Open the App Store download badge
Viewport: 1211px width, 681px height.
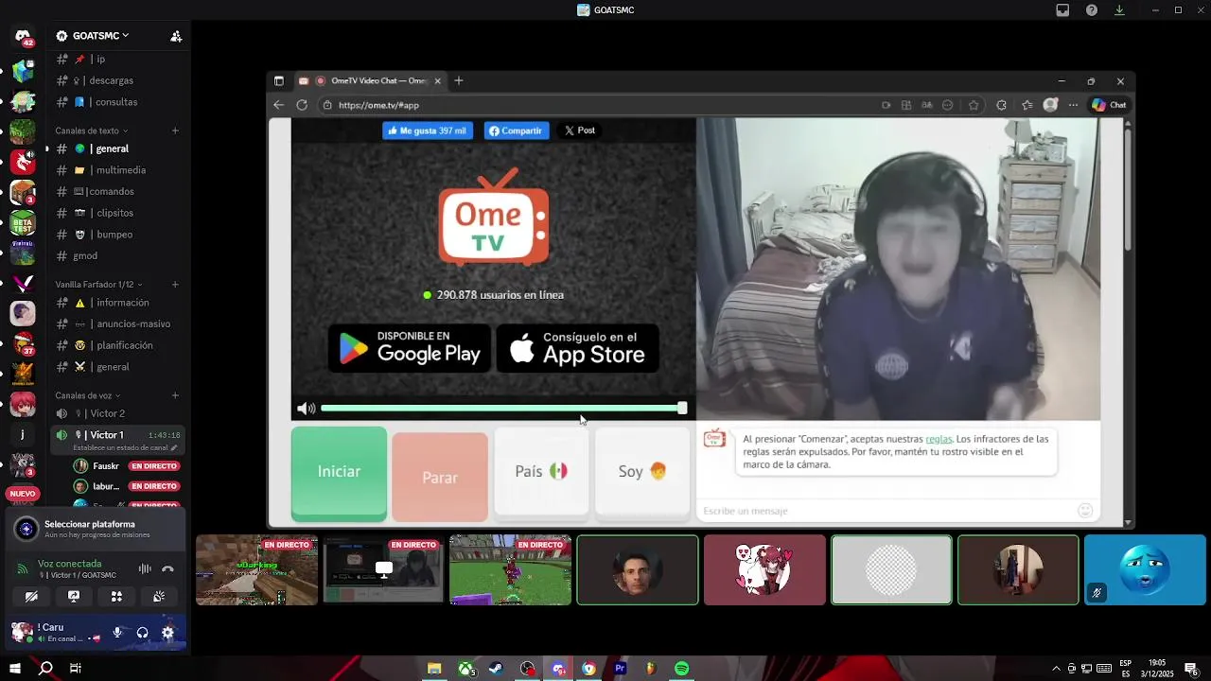(x=577, y=348)
